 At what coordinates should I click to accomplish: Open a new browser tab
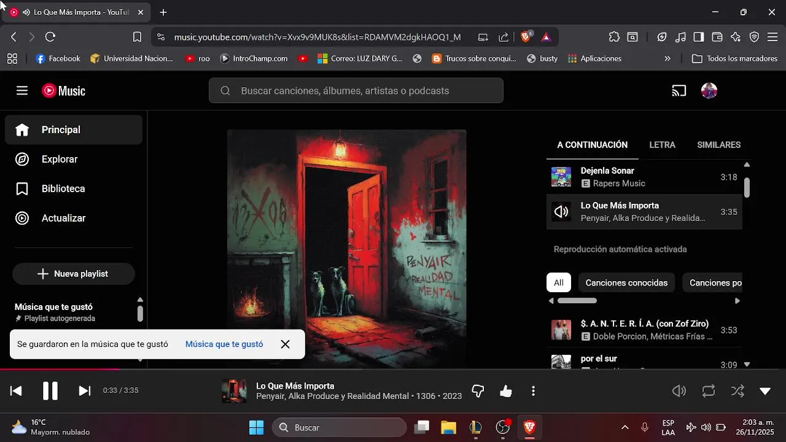pyautogui.click(x=163, y=12)
